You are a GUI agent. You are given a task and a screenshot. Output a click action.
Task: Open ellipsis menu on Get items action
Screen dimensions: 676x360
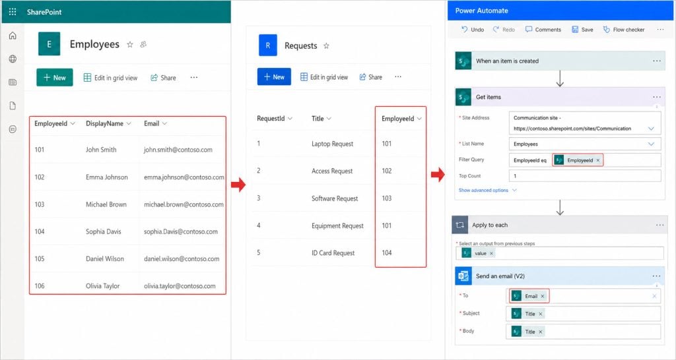[x=657, y=98]
